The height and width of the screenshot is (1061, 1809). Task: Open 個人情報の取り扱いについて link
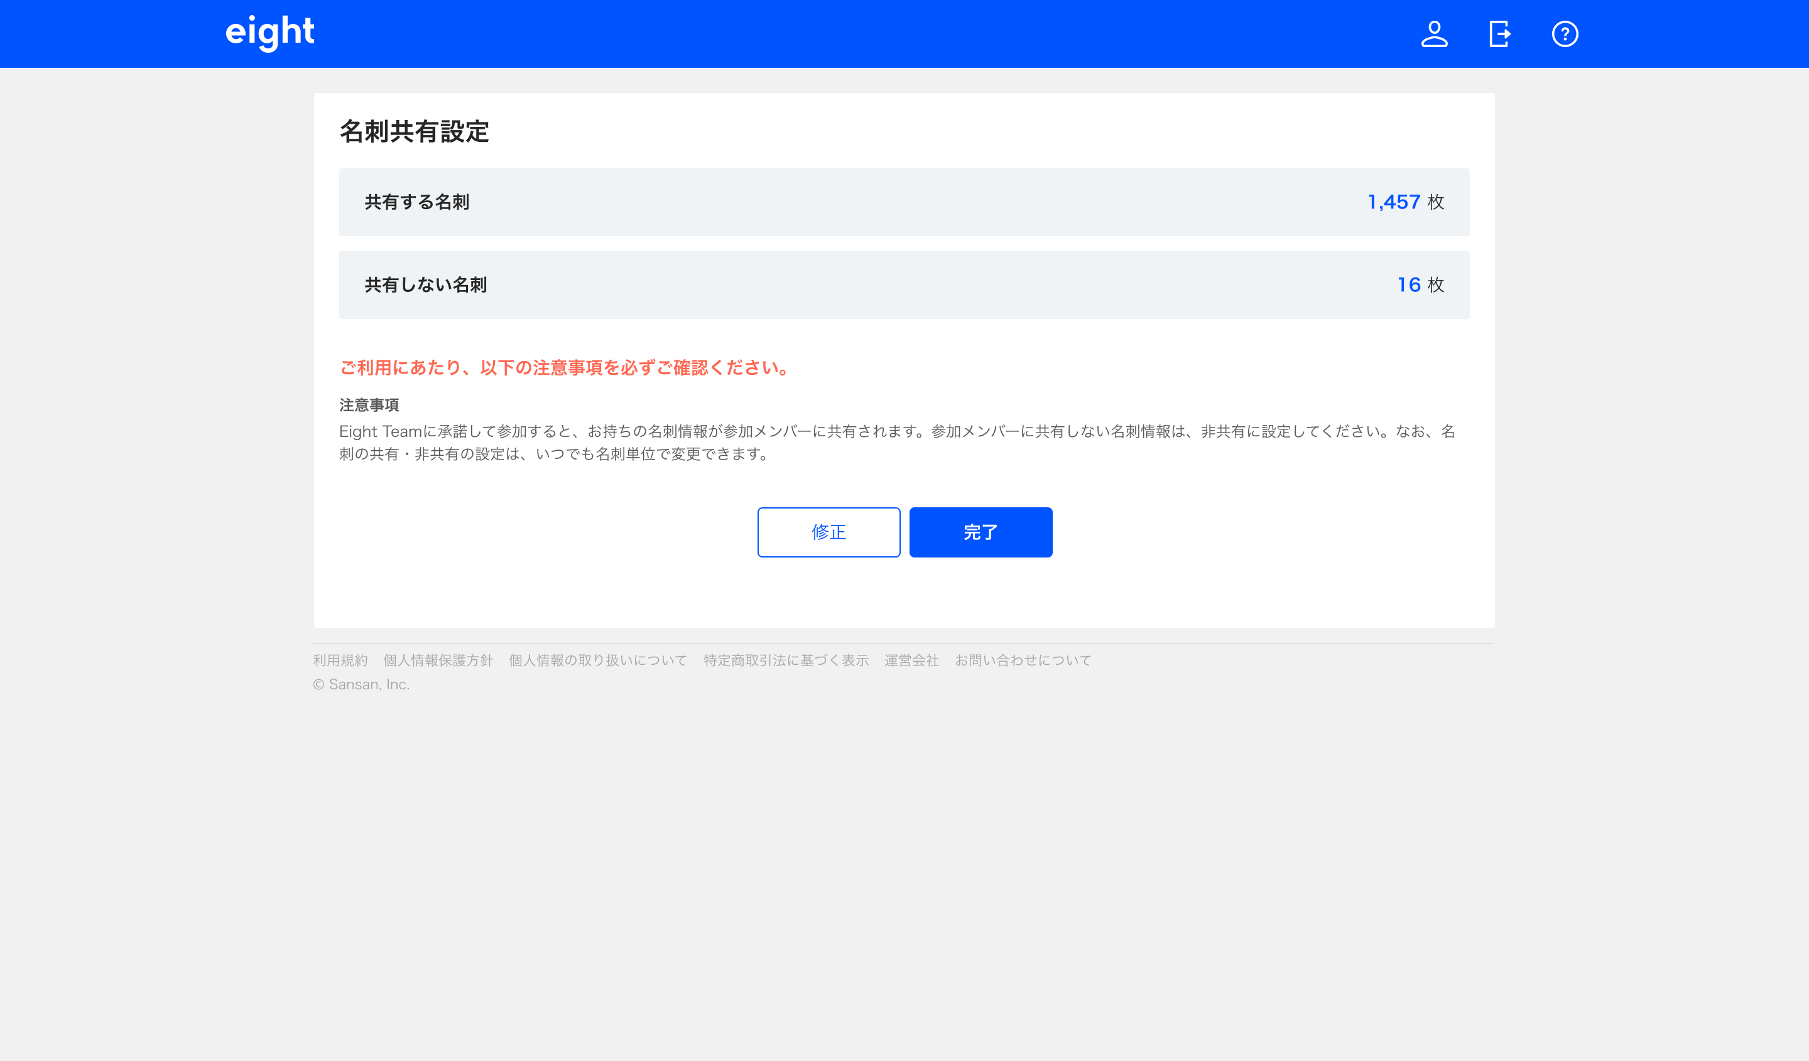[597, 660]
